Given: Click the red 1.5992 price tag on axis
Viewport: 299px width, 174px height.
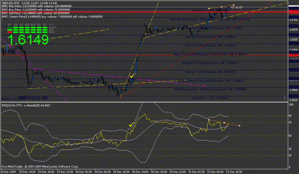Looking at the screenshot, I should pyautogui.click(x=293, y=55).
